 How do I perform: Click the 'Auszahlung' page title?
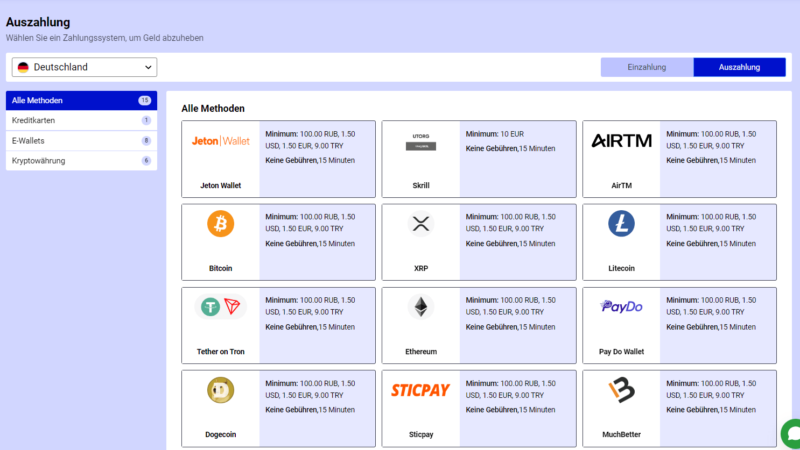[x=38, y=22]
